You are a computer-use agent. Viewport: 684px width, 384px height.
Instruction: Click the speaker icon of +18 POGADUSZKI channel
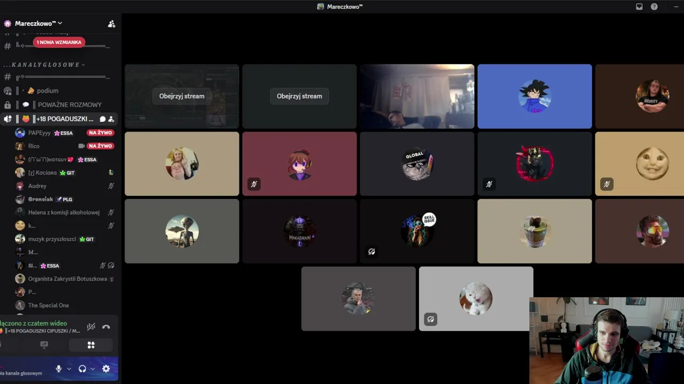pyautogui.click(x=7, y=119)
